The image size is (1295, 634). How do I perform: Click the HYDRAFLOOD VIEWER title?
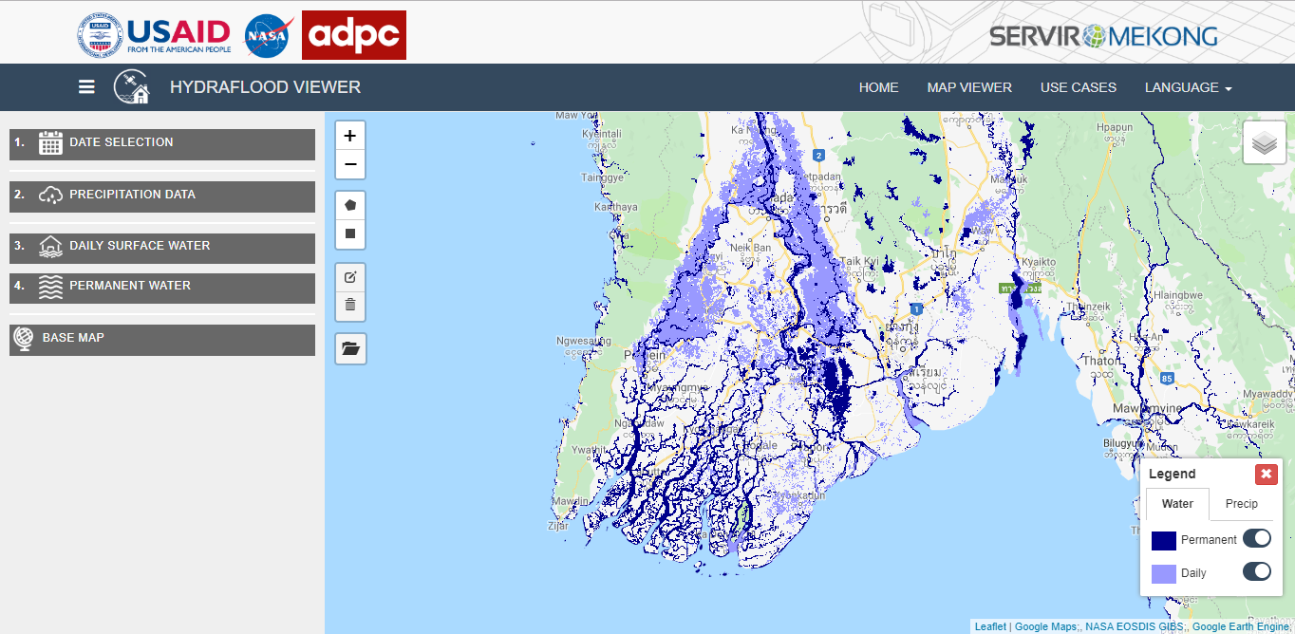point(265,87)
